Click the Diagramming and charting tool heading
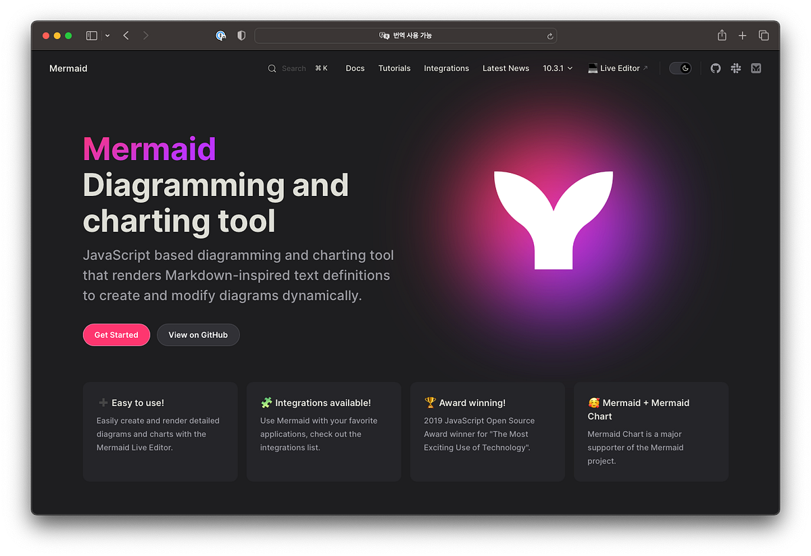 pyautogui.click(x=216, y=203)
